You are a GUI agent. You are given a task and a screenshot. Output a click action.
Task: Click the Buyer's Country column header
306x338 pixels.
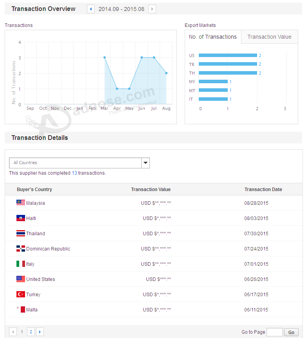tap(34, 190)
